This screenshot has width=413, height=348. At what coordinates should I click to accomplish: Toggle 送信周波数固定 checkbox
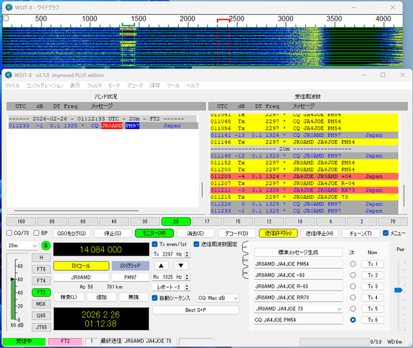click(196, 244)
